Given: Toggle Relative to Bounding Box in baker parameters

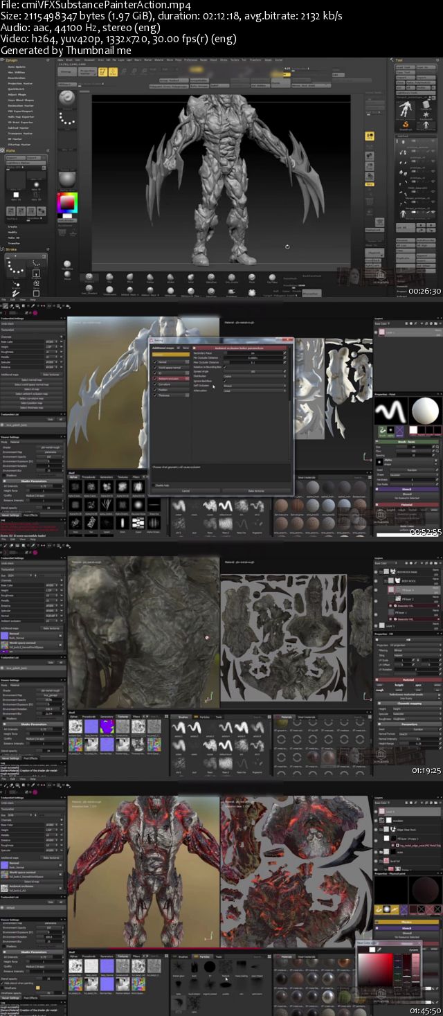Looking at the screenshot, I should (x=224, y=366).
